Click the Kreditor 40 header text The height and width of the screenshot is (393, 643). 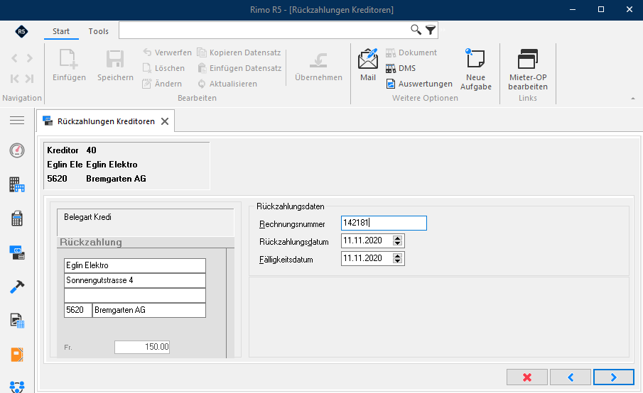(72, 150)
